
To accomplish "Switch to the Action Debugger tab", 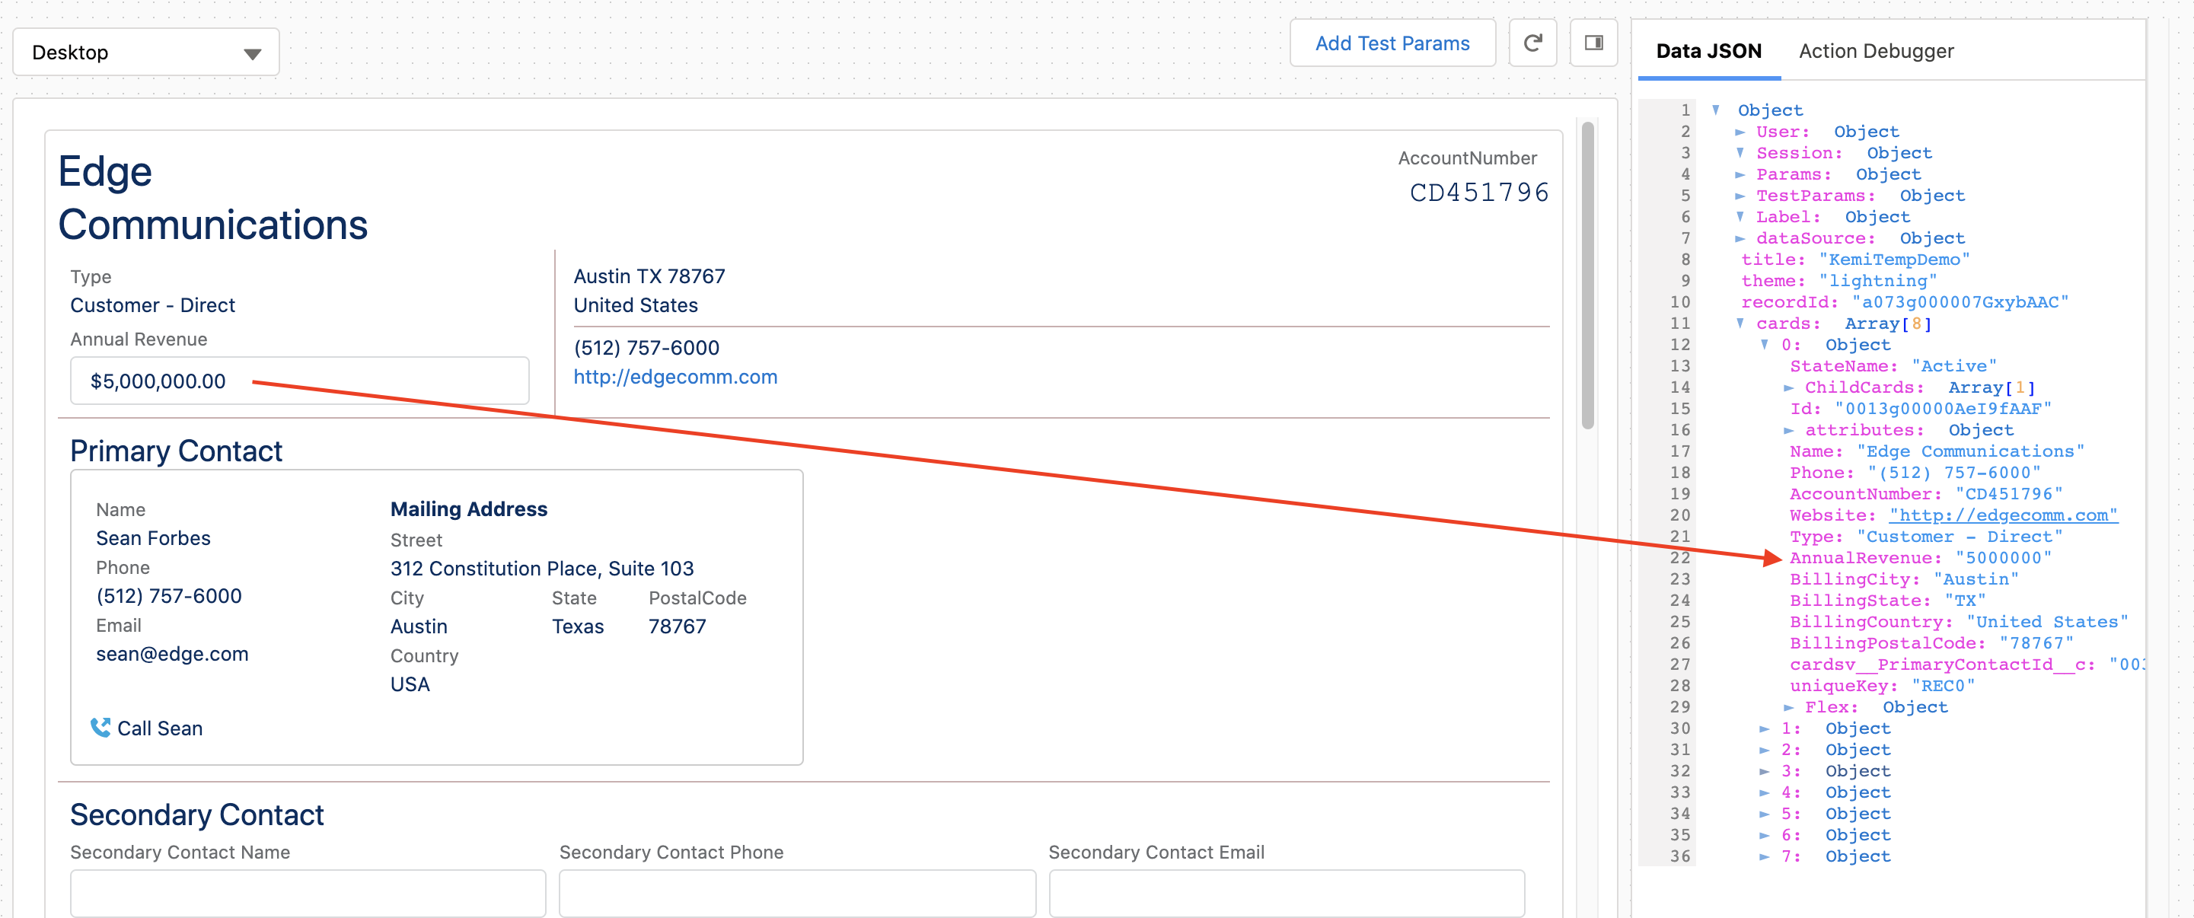I will [x=1876, y=51].
